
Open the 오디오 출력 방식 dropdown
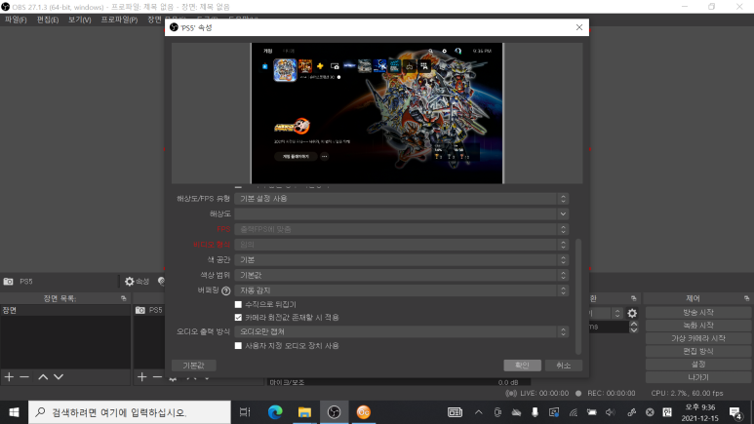402,331
